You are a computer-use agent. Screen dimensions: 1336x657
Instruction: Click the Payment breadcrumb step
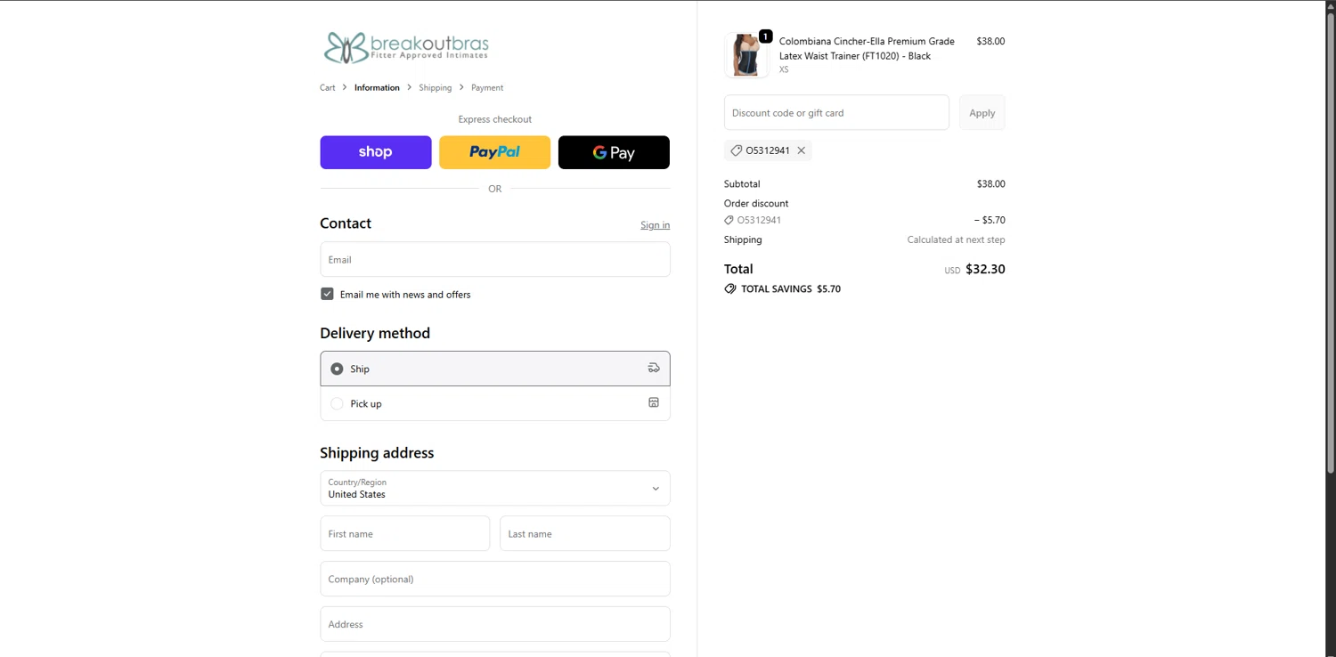pos(487,87)
